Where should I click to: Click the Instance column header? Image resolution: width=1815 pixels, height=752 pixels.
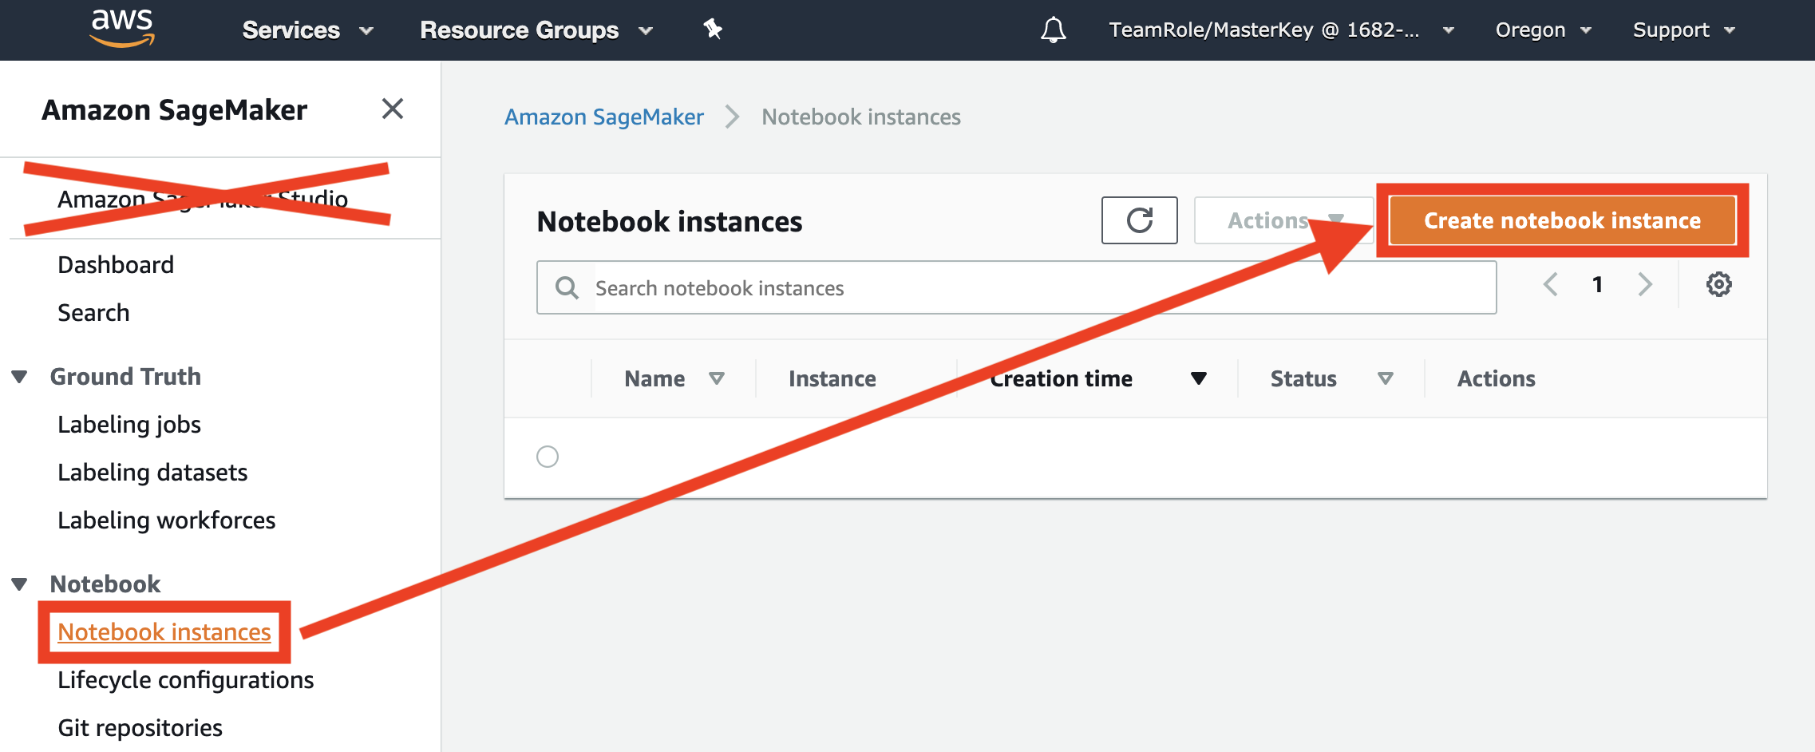point(832,378)
